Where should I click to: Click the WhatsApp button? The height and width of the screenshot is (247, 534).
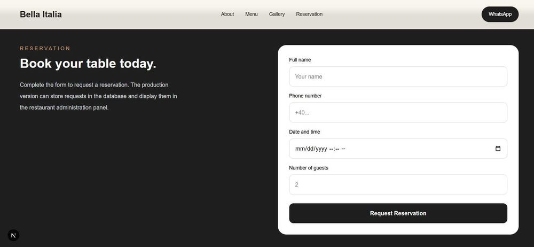click(500, 14)
